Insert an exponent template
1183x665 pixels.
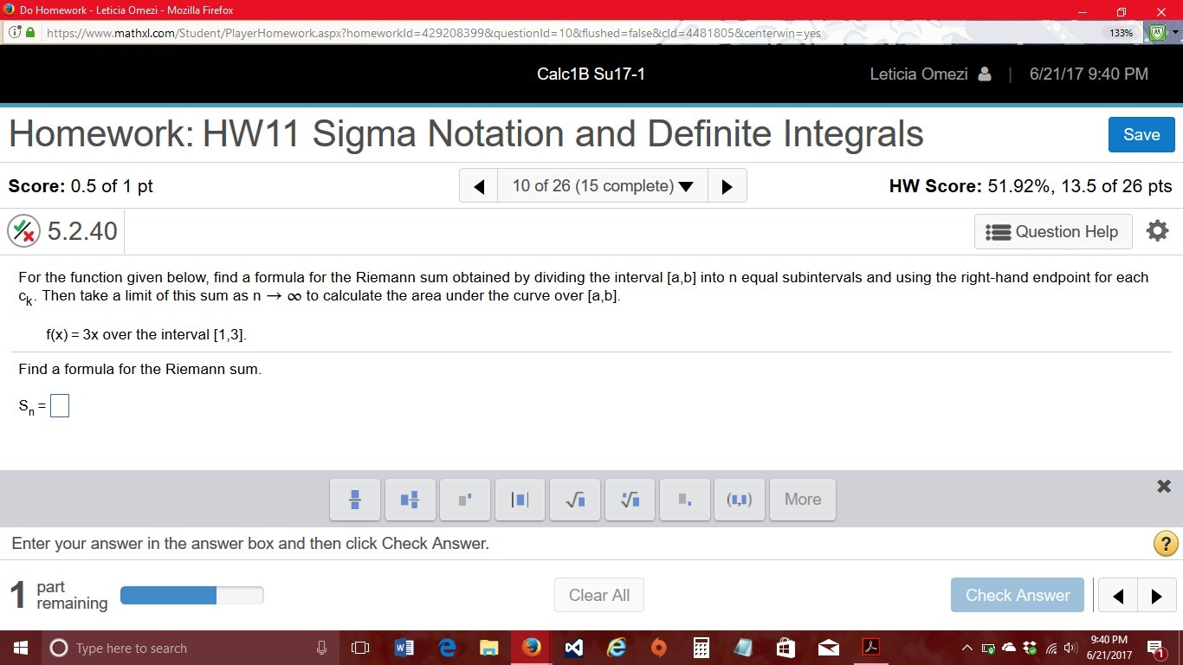(x=465, y=500)
